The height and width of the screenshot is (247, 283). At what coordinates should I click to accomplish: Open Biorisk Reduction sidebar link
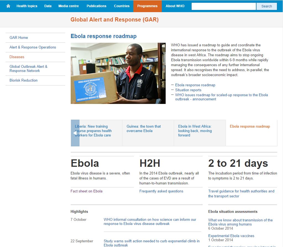click(x=23, y=80)
